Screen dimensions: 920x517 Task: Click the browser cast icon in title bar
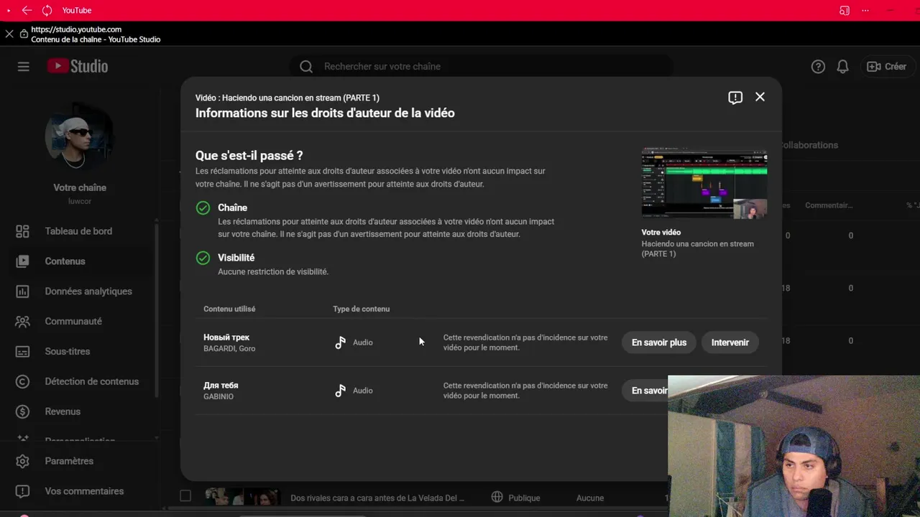[845, 10]
